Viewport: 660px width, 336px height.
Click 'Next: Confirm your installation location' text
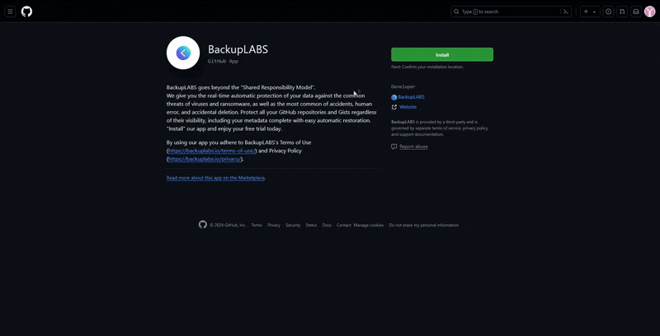coord(427,68)
